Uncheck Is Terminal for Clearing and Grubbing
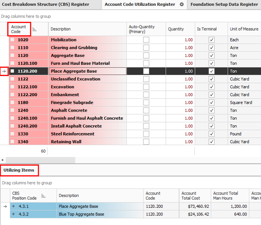The image size is (261, 225). click(211, 48)
